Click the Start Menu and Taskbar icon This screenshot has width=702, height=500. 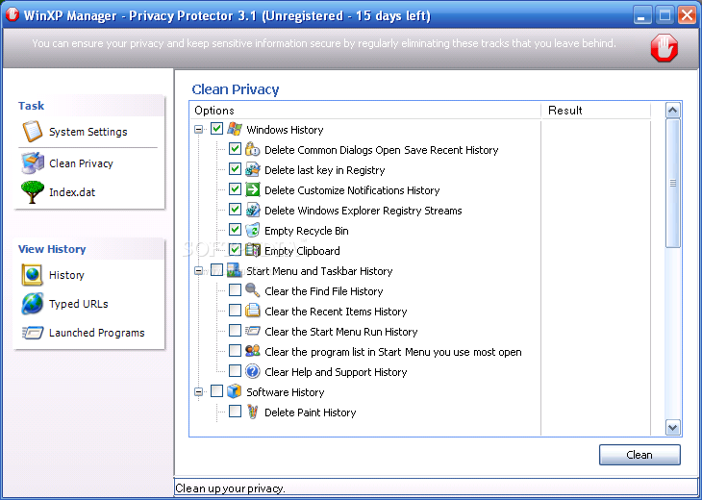(x=234, y=270)
